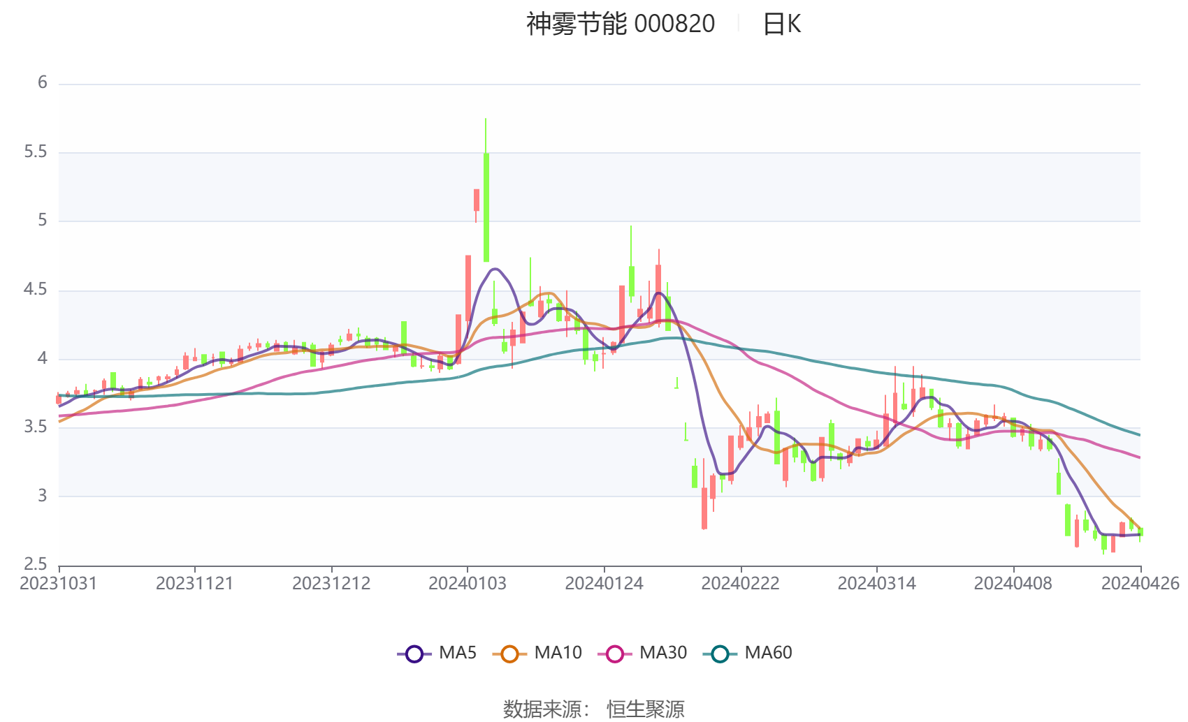This screenshot has width=1188, height=722.
Task: Click the 3.5 price axis label
Action: [x=36, y=427]
